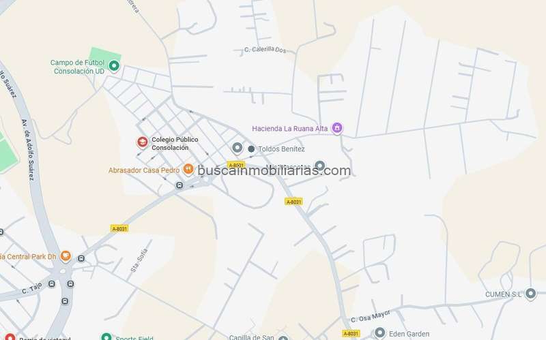Click the buscainmobiliarias.com watermark text
The height and width of the screenshot is (340, 546).
coord(274,170)
